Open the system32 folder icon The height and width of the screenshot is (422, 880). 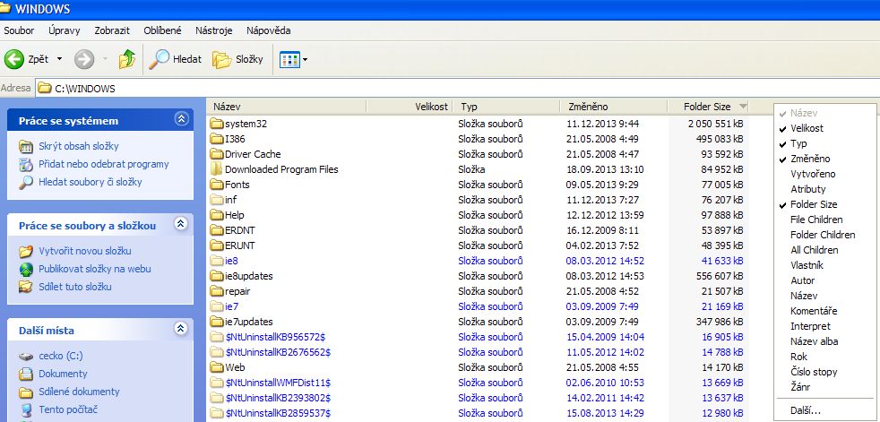pos(216,124)
